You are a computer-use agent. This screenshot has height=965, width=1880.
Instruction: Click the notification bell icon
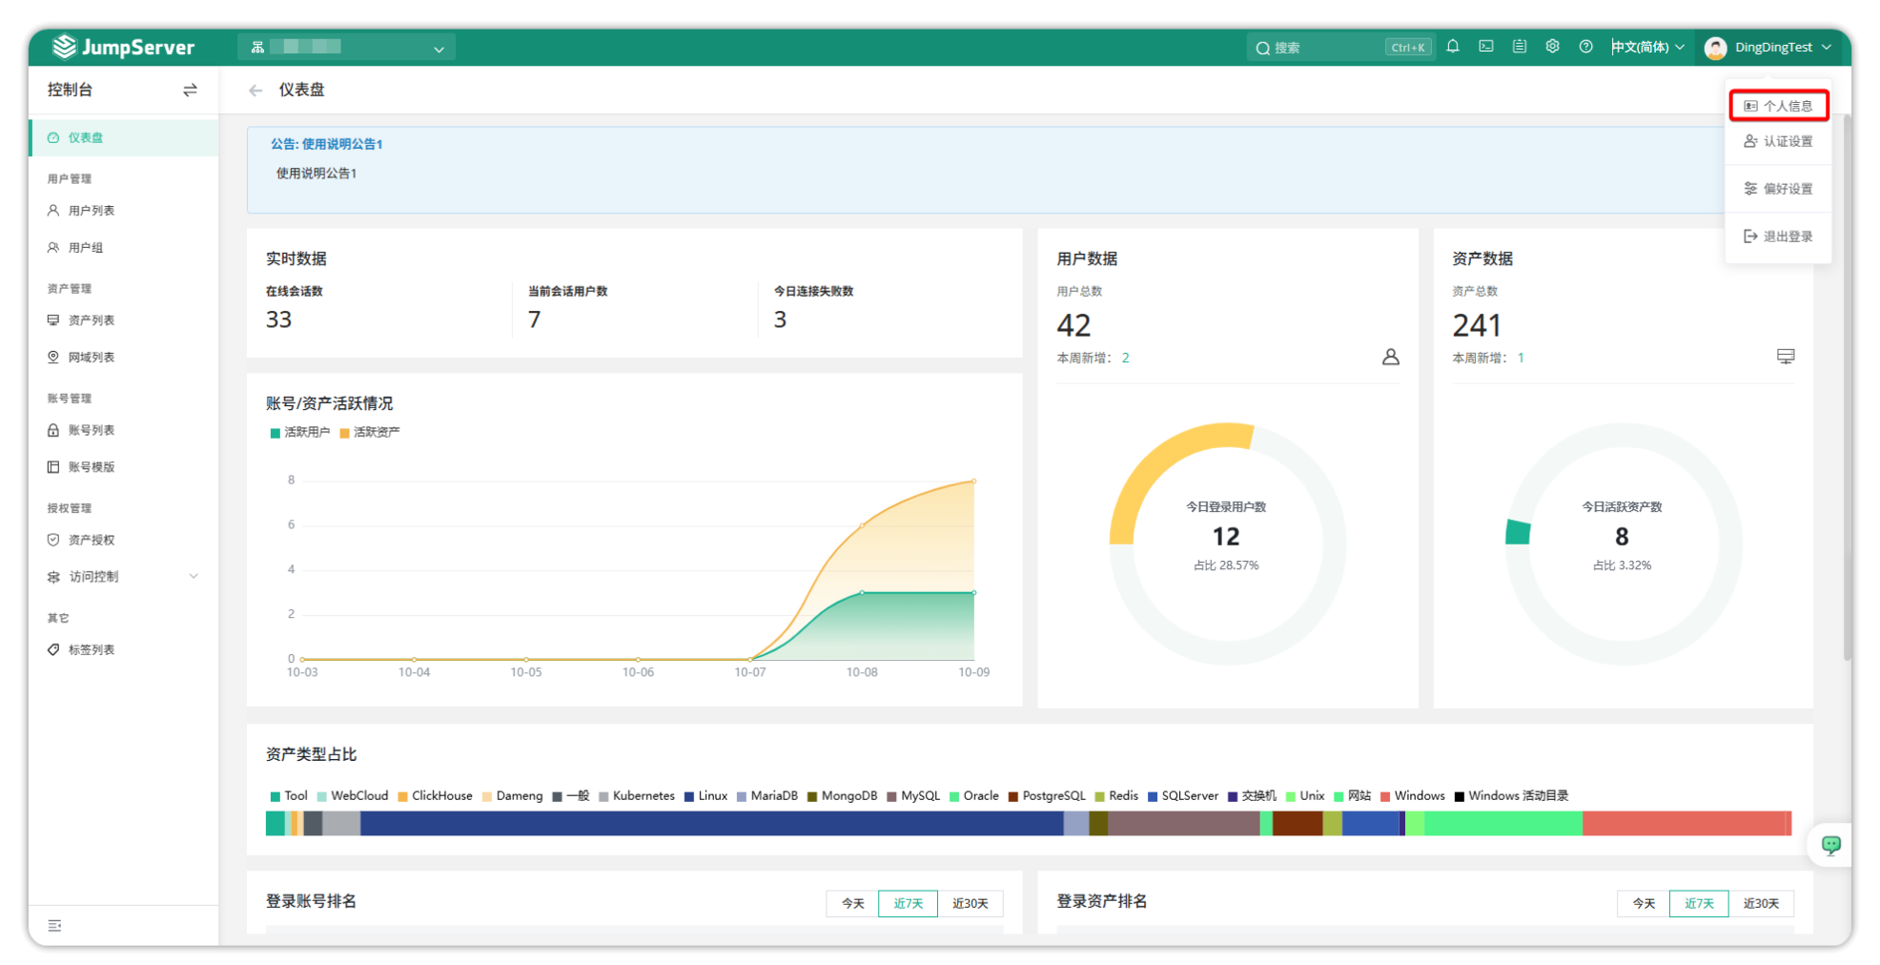(1453, 47)
